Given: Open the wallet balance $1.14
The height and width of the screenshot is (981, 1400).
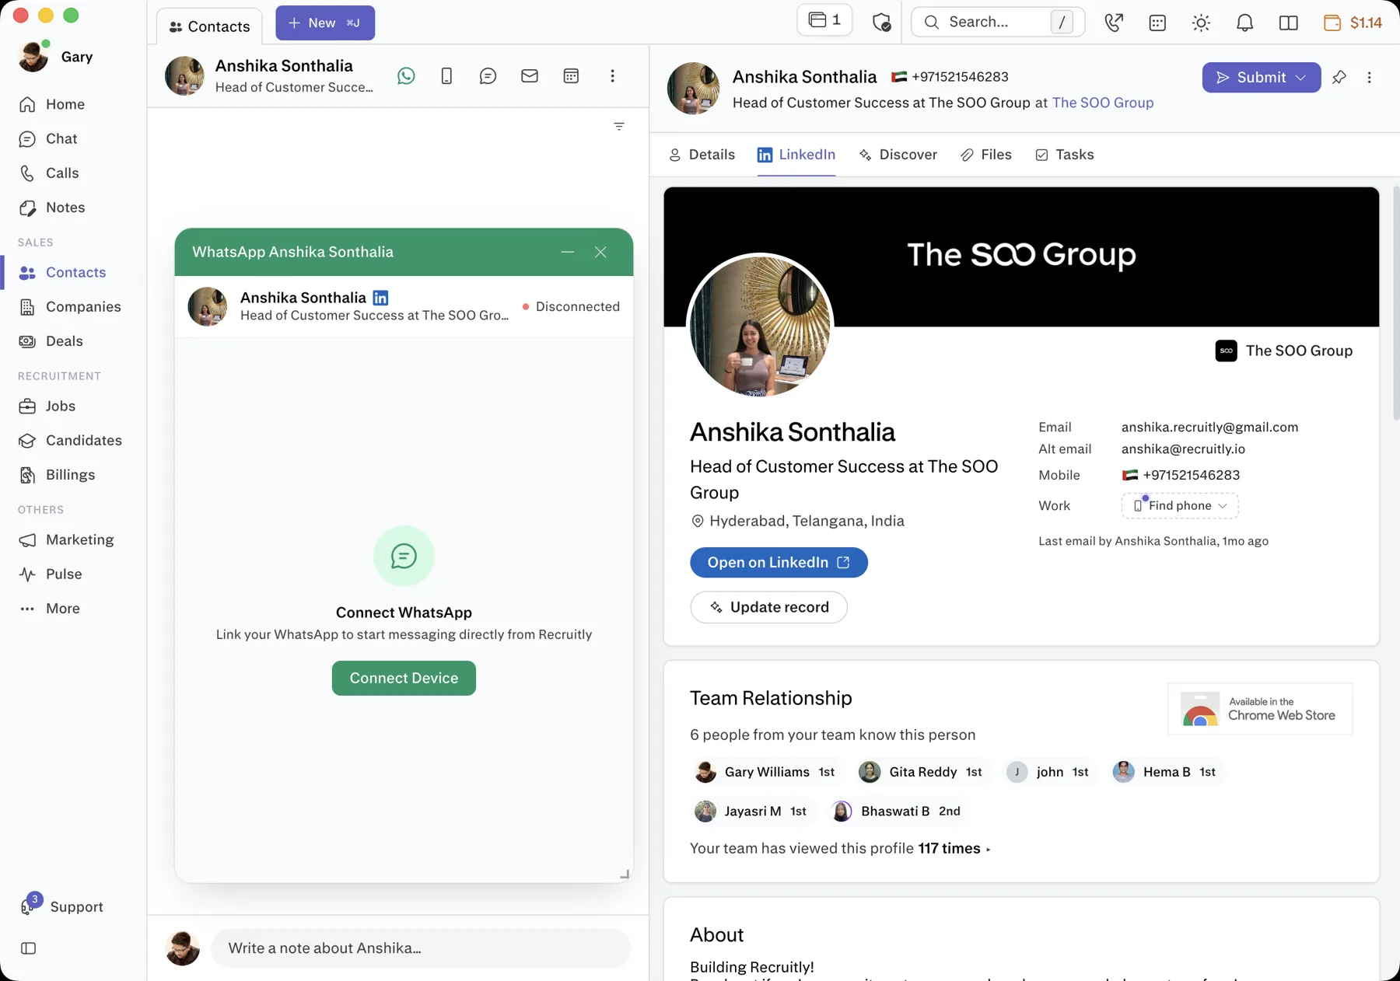Looking at the screenshot, I should pos(1353,23).
